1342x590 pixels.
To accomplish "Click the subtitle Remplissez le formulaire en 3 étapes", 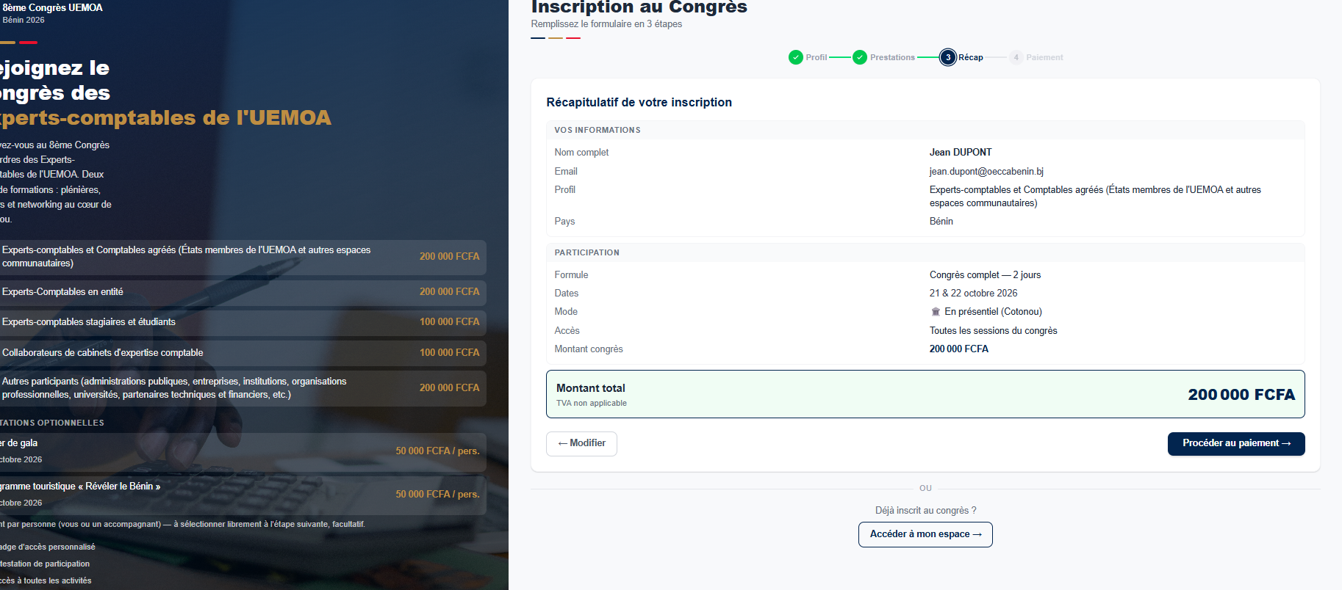I will pos(606,24).
